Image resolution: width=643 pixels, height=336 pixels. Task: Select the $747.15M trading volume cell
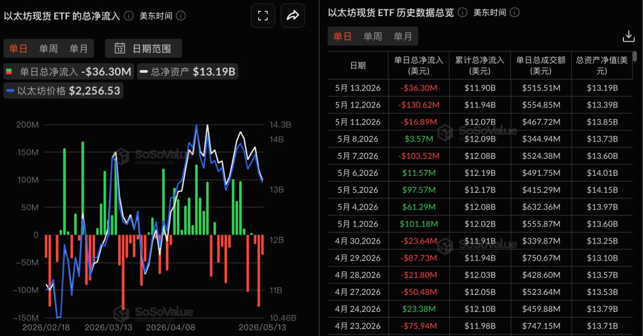541,326
